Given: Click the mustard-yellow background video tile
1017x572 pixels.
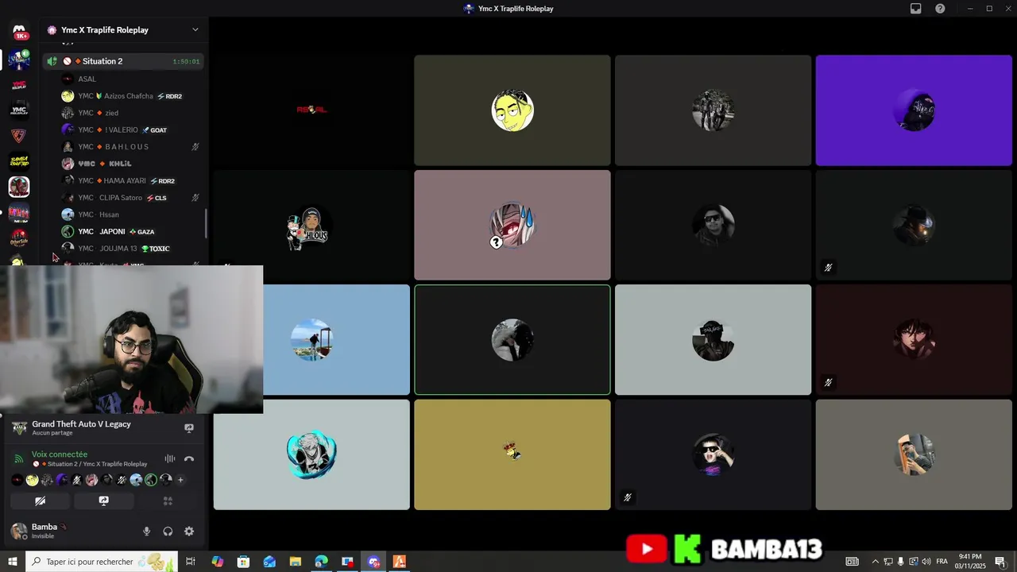Looking at the screenshot, I should click(x=512, y=454).
